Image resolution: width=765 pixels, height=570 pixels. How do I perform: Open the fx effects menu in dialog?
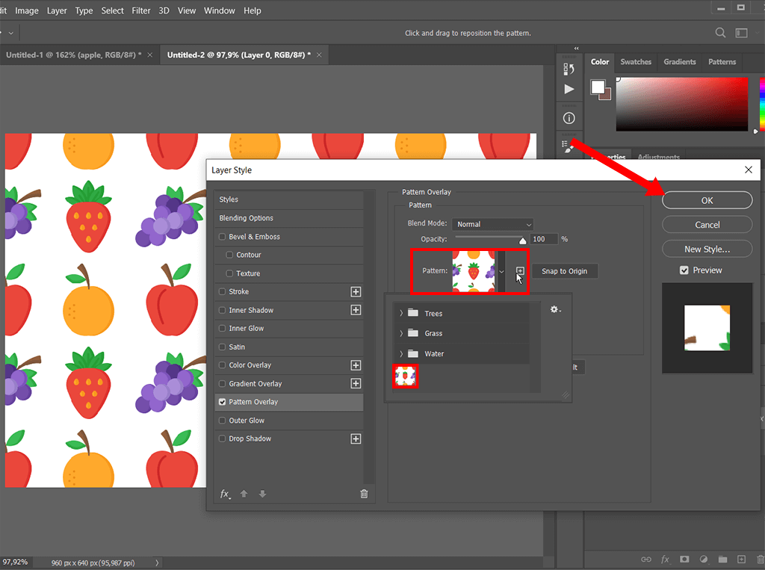226,494
